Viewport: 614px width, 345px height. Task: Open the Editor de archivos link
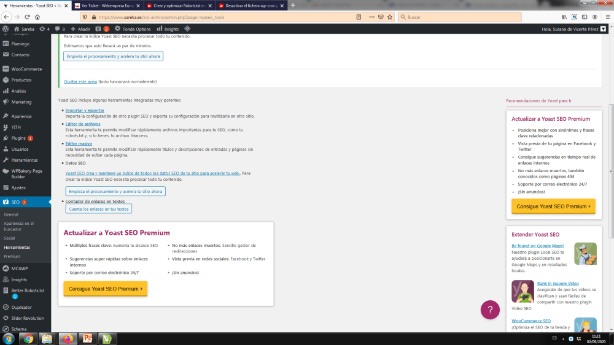[83, 124]
